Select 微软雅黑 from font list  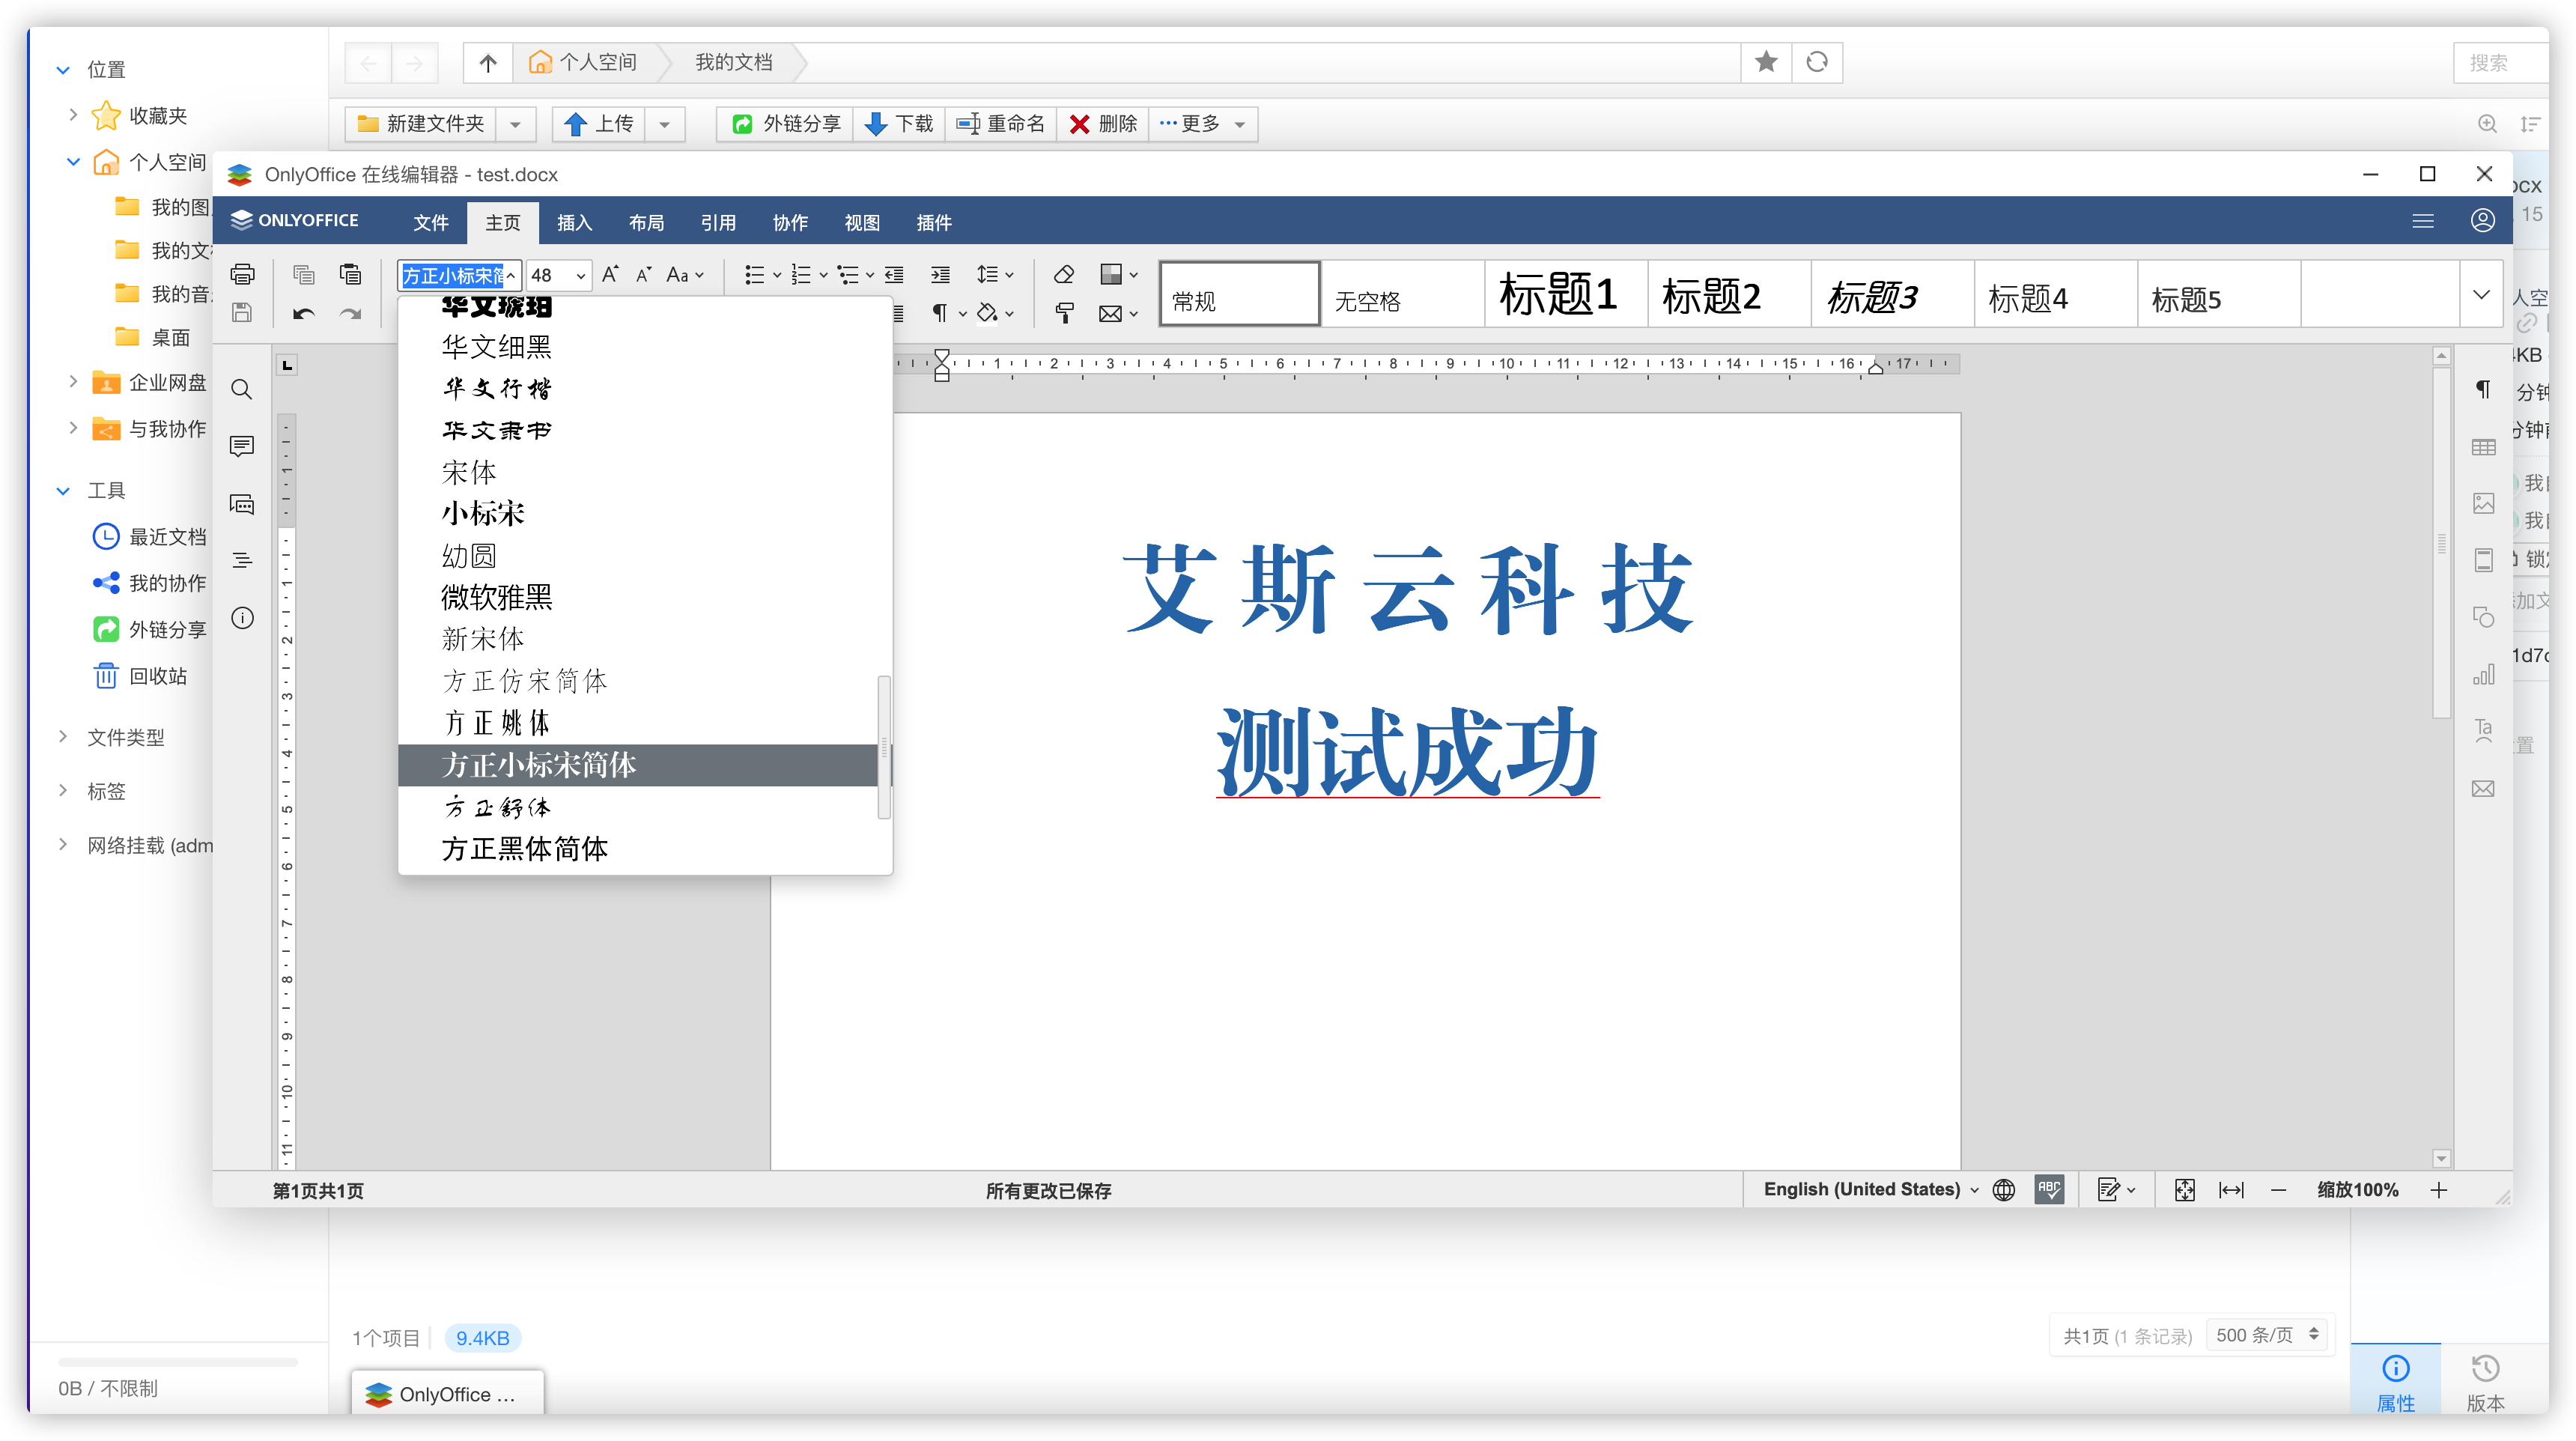[497, 597]
